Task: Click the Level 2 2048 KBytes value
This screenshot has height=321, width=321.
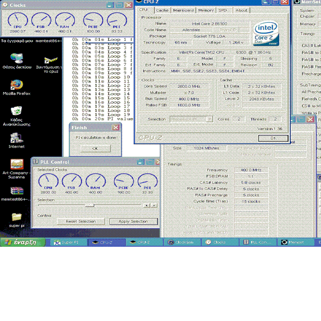Action: [x=262, y=99]
